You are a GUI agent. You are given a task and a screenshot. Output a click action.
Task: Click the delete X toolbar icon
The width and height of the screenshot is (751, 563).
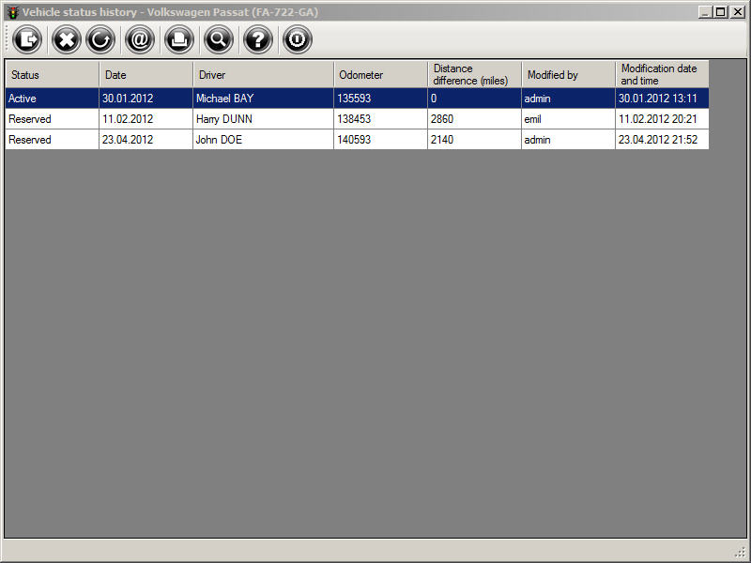coord(67,39)
